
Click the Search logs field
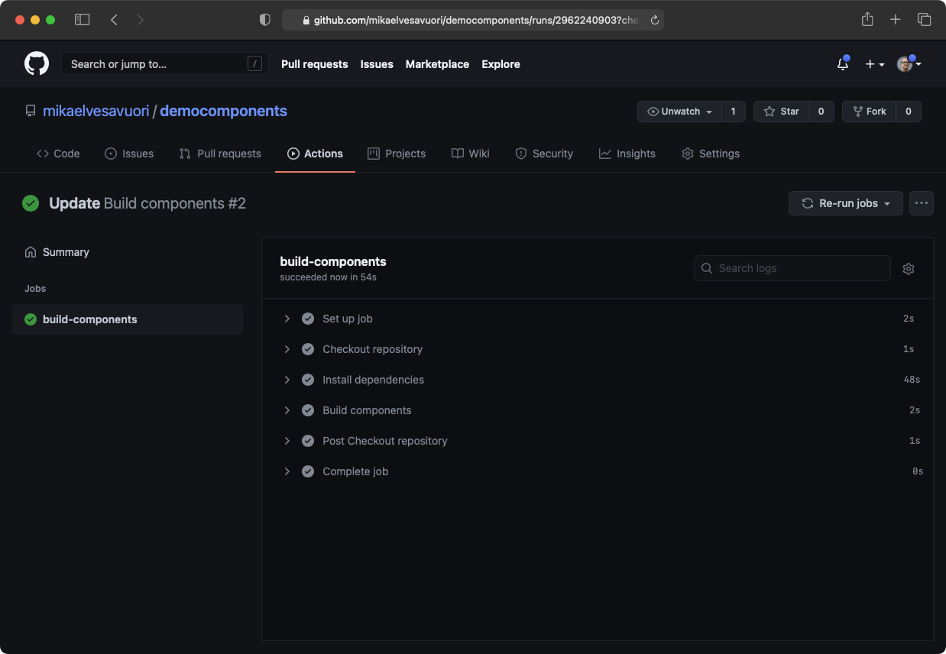click(x=792, y=268)
